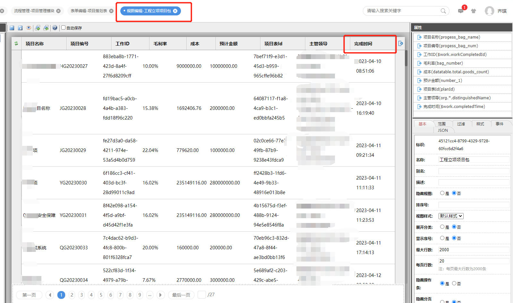The height and width of the screenshot is (303, 513).
Task: Set 显示序号 to 是
Action: pyautogui.click(x=442, y=238)
